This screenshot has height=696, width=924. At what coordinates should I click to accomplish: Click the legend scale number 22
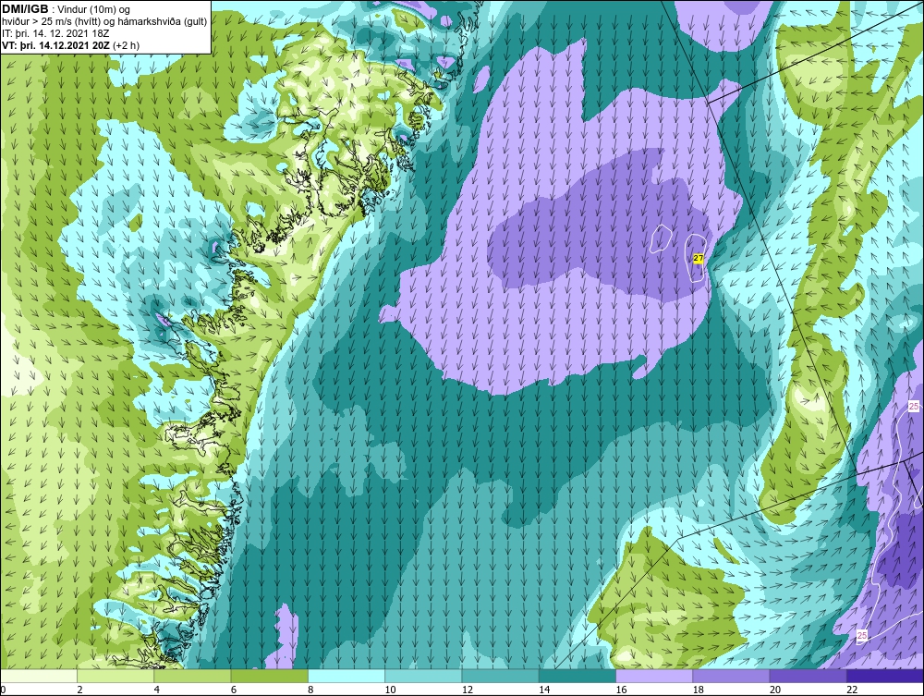(852, 690)
